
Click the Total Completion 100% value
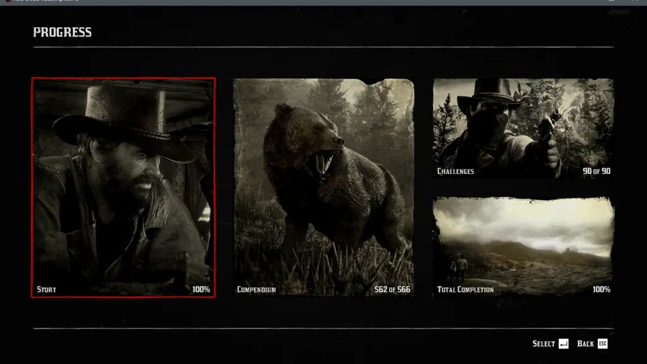(601, 289)
